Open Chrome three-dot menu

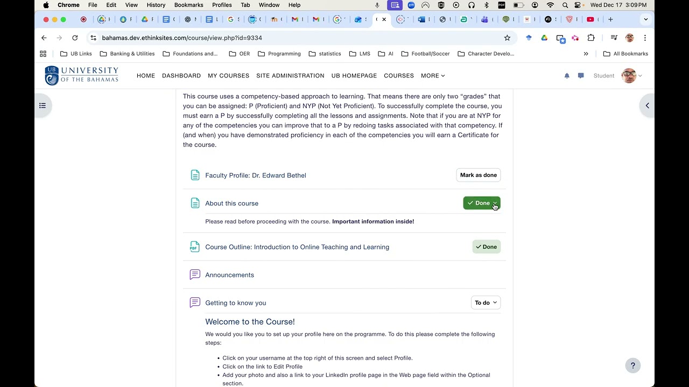click(645, 38)
